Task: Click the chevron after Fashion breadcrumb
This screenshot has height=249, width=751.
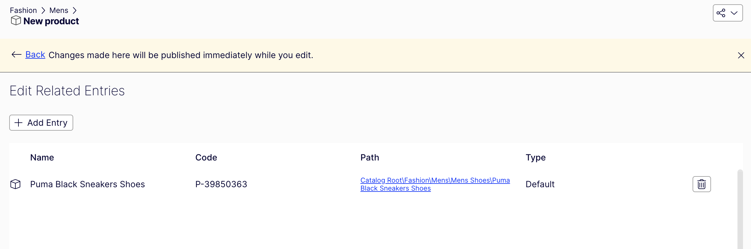Action: pyautogui.click(x=43, y=10)
